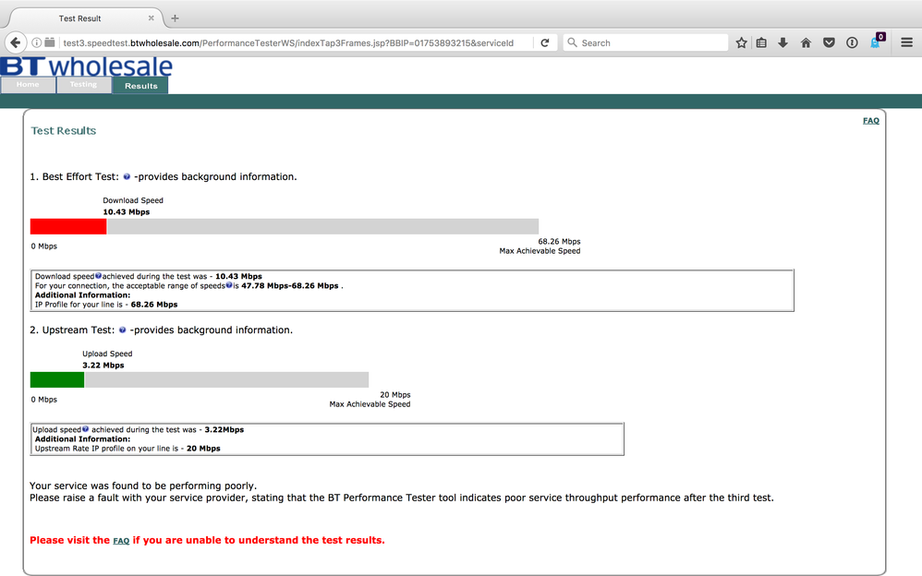Click the green upload speed bar
The width and height of the screenshot is (922, 576).
pos(57,379)
